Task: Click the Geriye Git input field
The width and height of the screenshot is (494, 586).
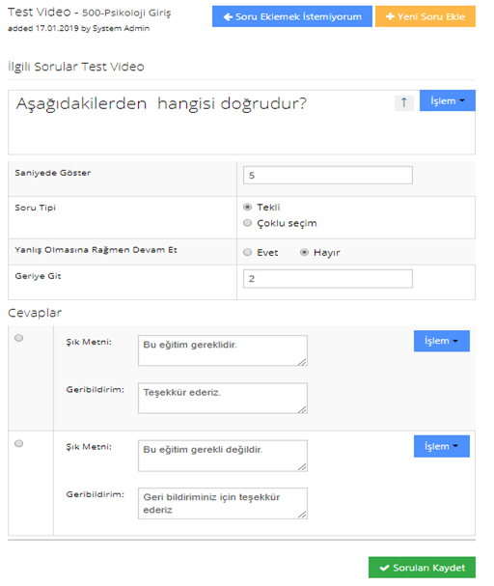Action: pyautogui.click(x=328, y=279)
